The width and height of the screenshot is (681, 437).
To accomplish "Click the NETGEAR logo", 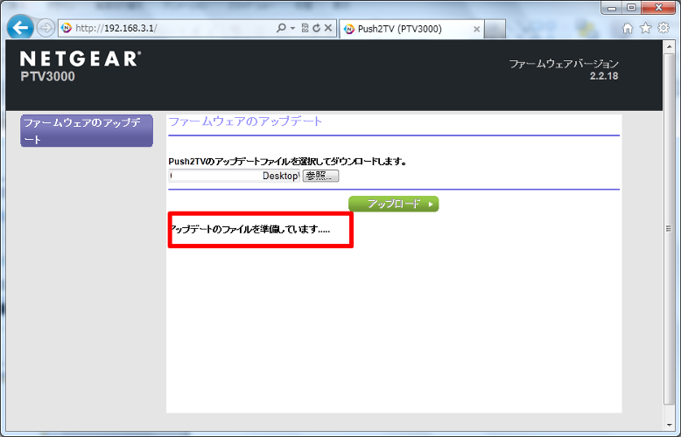I will pyautogui.click(x=81, y=59).
